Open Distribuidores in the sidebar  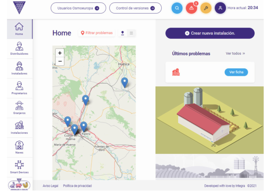point(19,49)
